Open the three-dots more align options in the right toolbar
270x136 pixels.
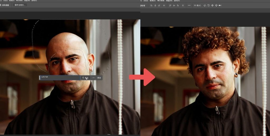189,6
